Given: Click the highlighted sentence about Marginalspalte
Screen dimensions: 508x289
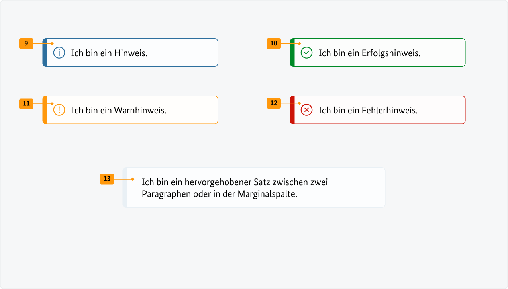Looking at the screenshot, I should click(x=235, y=188).
